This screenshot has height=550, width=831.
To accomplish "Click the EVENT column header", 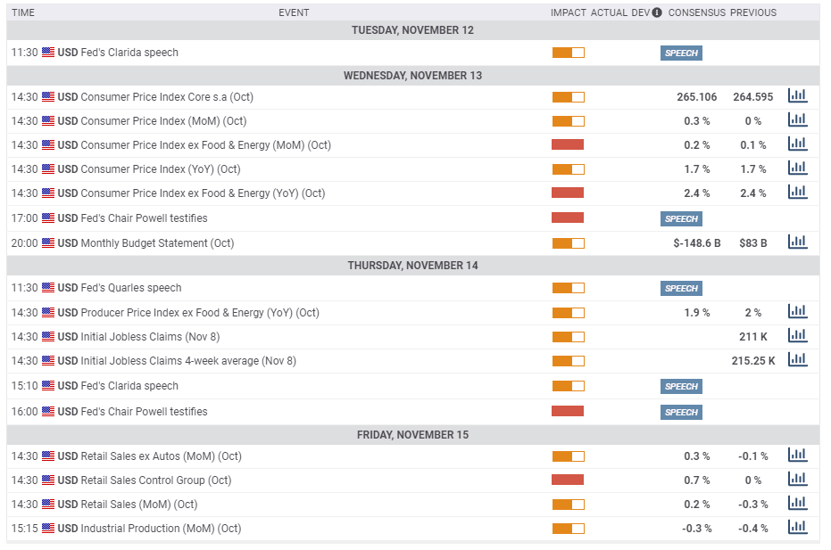I will 294,12.
